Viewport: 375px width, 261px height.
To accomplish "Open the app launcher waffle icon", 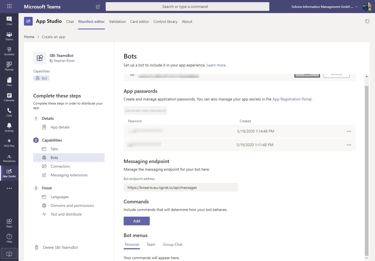I will click(9, 6).
